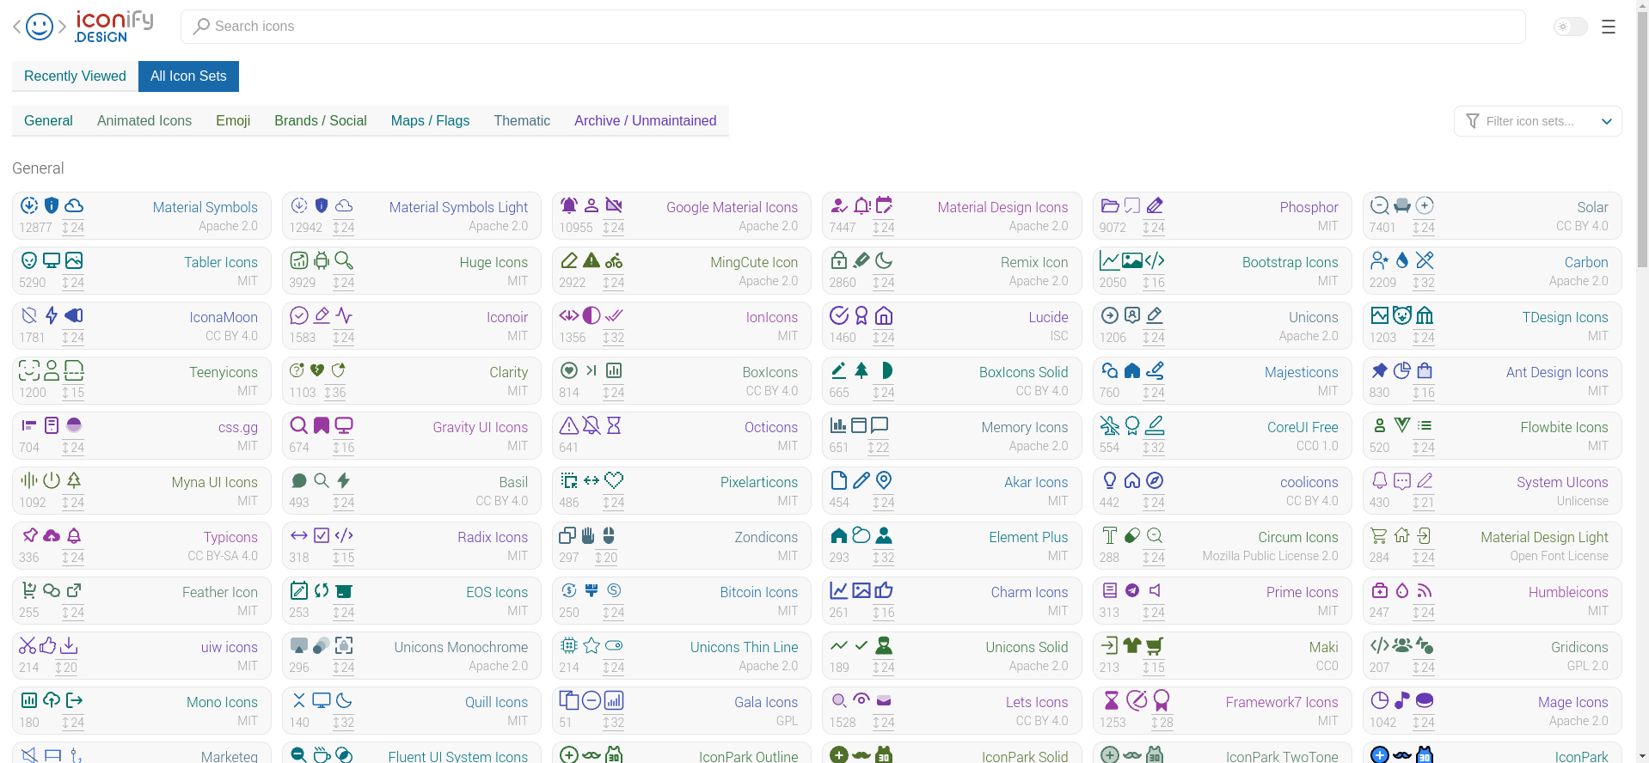Expand the Filter icon sets dropdown arrow
Viewport: 1649px width, 763px height.
[x=1606, y=121]
